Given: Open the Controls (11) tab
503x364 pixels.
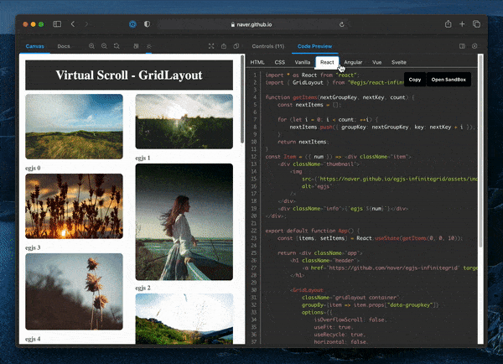Looking at the screenshot, I should click(268, 46).
